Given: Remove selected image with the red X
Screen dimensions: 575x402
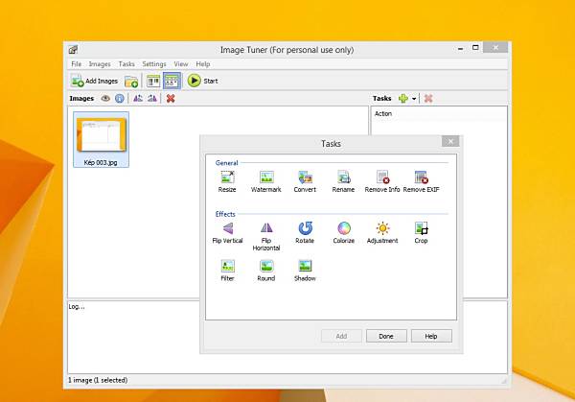Looking at the screenshot, I should click(171, 99).
